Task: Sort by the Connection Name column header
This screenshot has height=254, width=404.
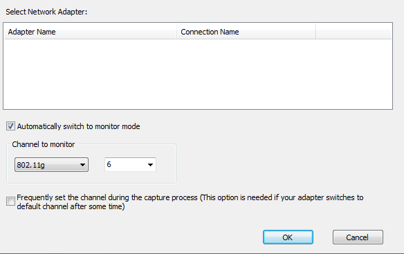Action: [x=246, y=32]
